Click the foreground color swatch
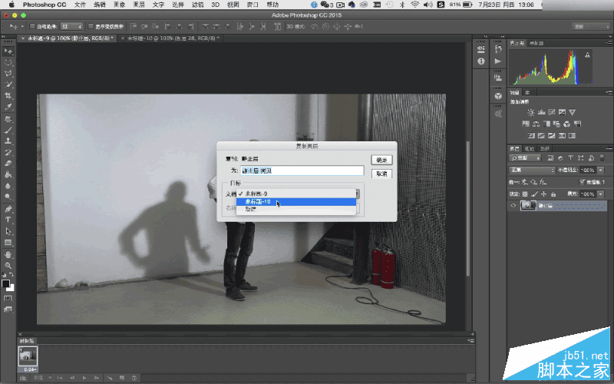 point(7,282)
